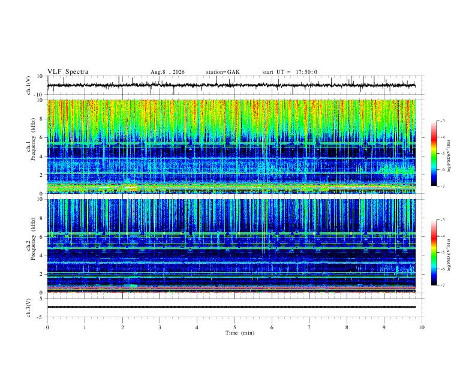The height and width of the screenshot is (367, 475).
Task: Click the -3 label on upper color bar
Action: [442, 121]
